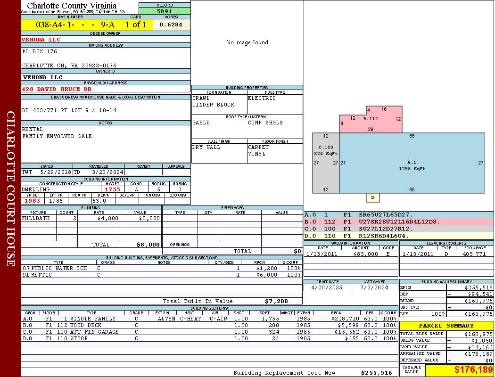This screenshot has height=377, width=495.
Task: Click legal instrument book/page 405 771
Action: pos(474,254)
